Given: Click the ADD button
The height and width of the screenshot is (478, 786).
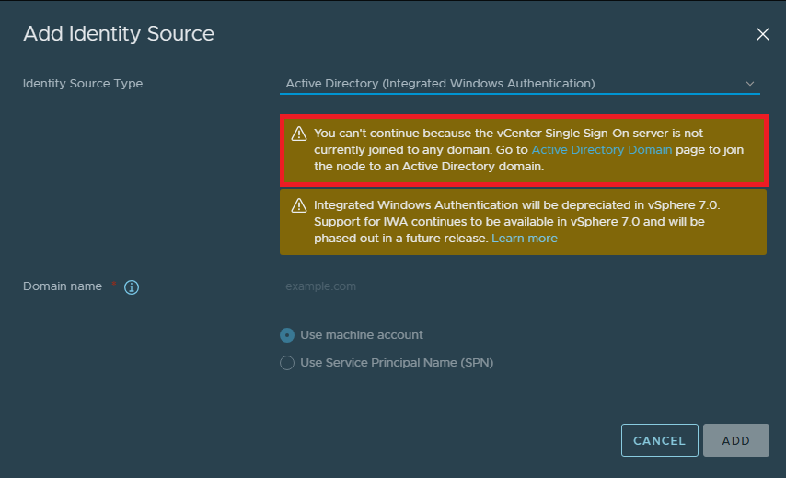Looking at the screenshot, I should 736,440.
